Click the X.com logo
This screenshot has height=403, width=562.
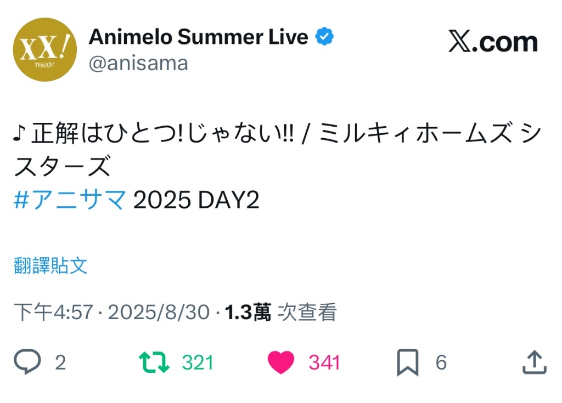pyautogui.click(x=493, y=42)
